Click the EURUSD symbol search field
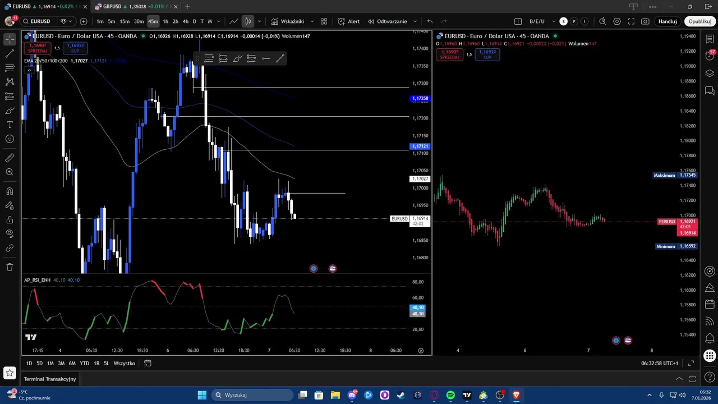Screen dimensions: 718x404 tap(40, 21)
